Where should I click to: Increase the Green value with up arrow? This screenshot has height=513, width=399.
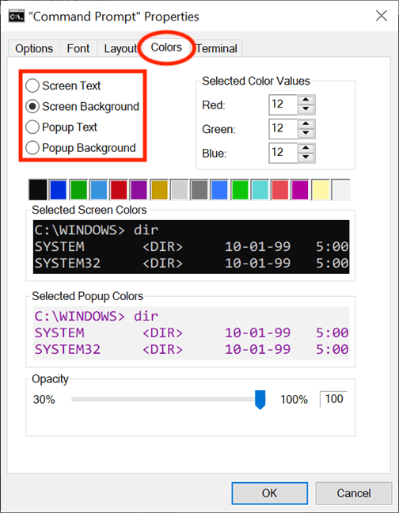tap(306, 123)
